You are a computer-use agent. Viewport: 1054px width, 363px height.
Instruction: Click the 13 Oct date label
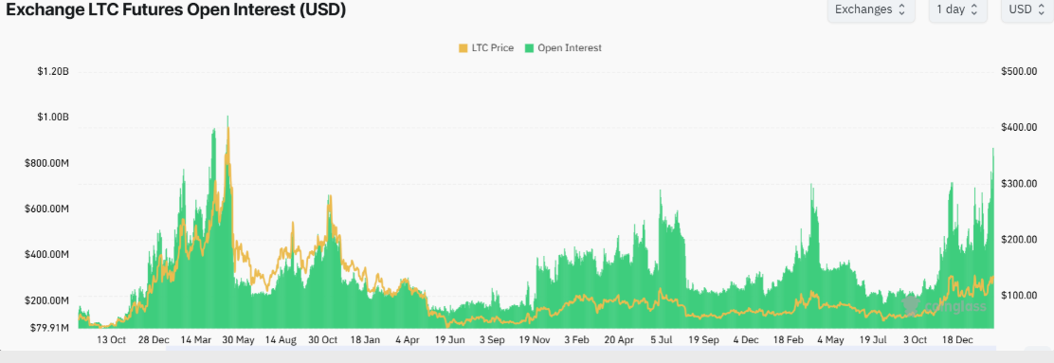click(x=112, y=340)
